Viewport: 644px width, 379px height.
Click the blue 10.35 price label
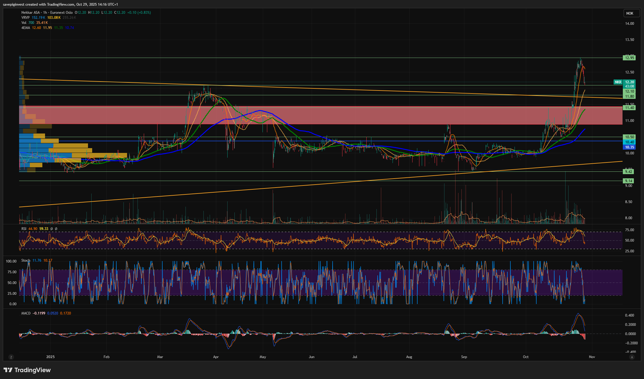(629, 147)
